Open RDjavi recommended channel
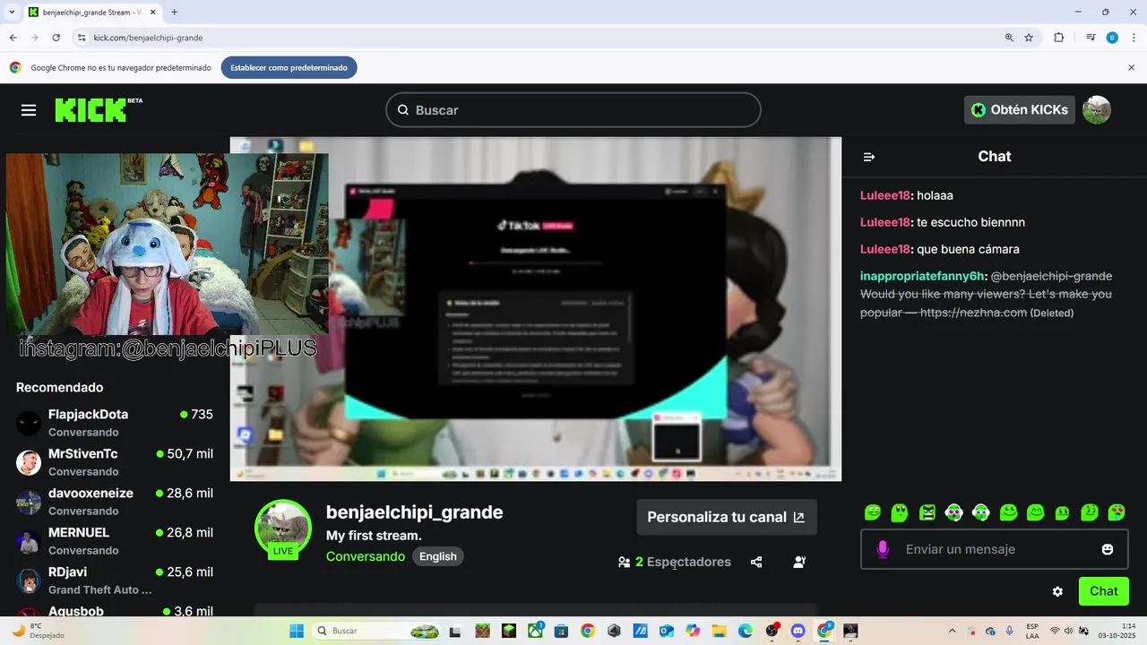 pos(115,580)
